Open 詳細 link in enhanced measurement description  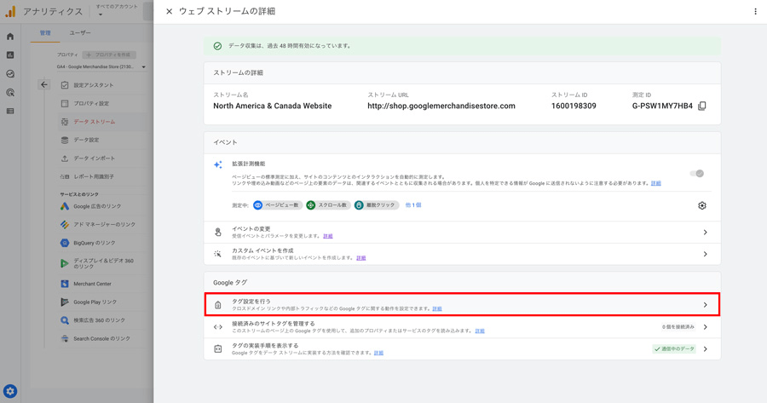[655, 183]
